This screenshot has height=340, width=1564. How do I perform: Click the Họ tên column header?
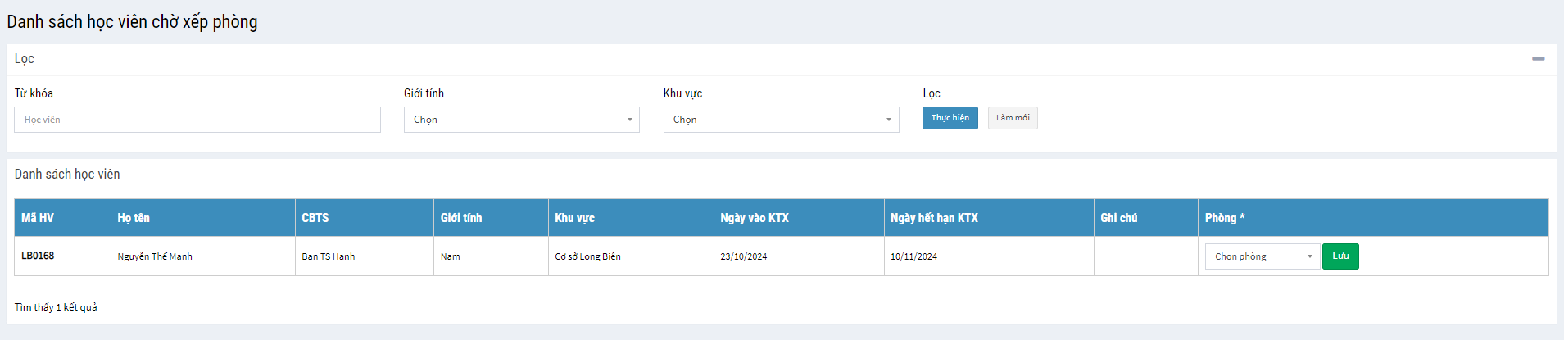(134, 218)
